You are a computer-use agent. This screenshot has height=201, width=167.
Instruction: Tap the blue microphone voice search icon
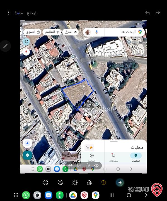click(97, 32)
